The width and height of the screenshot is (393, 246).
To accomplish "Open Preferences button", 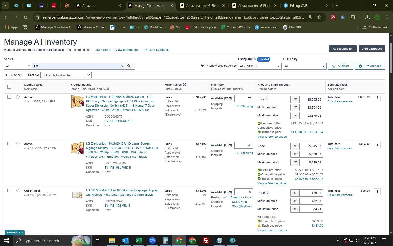I will pos(370,66).
